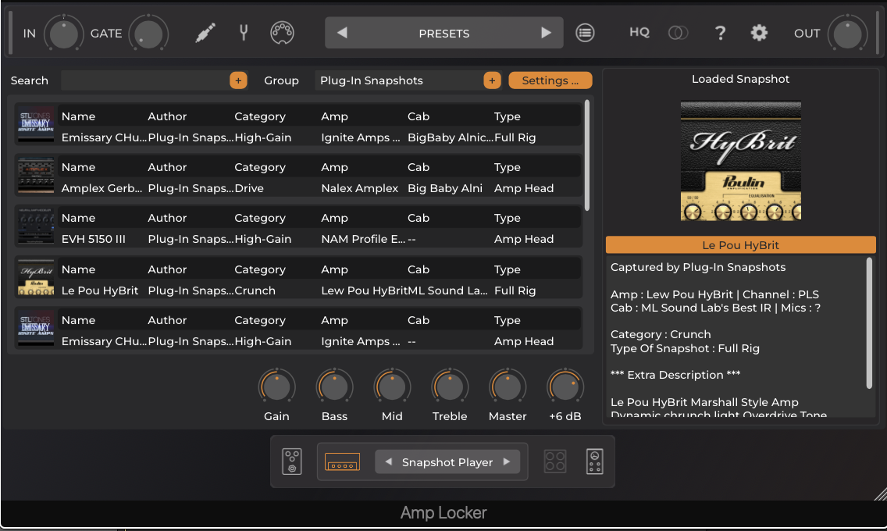The height and width of the screenshot is (531, 887).
Task: Click the 'Type Of Snapshot : Full Rig' line
Action: click(x=685, y=348)
